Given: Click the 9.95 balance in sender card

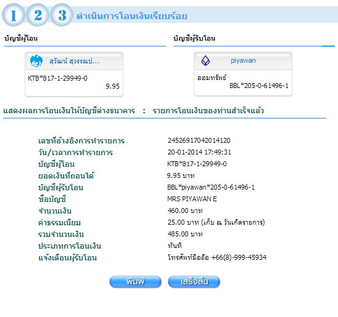Looking at the screenshot, I should click(112, 86).
